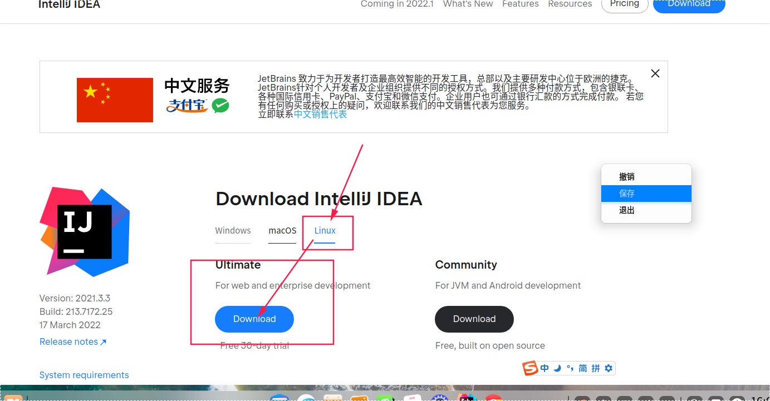
Task: Download the Community edition
Action: (474, 319)
